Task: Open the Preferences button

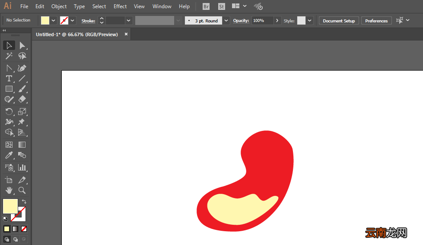Action: (376, 21)
